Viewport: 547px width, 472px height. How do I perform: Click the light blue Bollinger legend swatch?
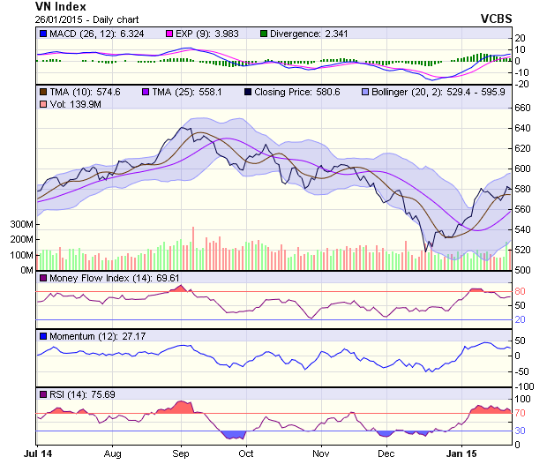[x=363, y=91]
